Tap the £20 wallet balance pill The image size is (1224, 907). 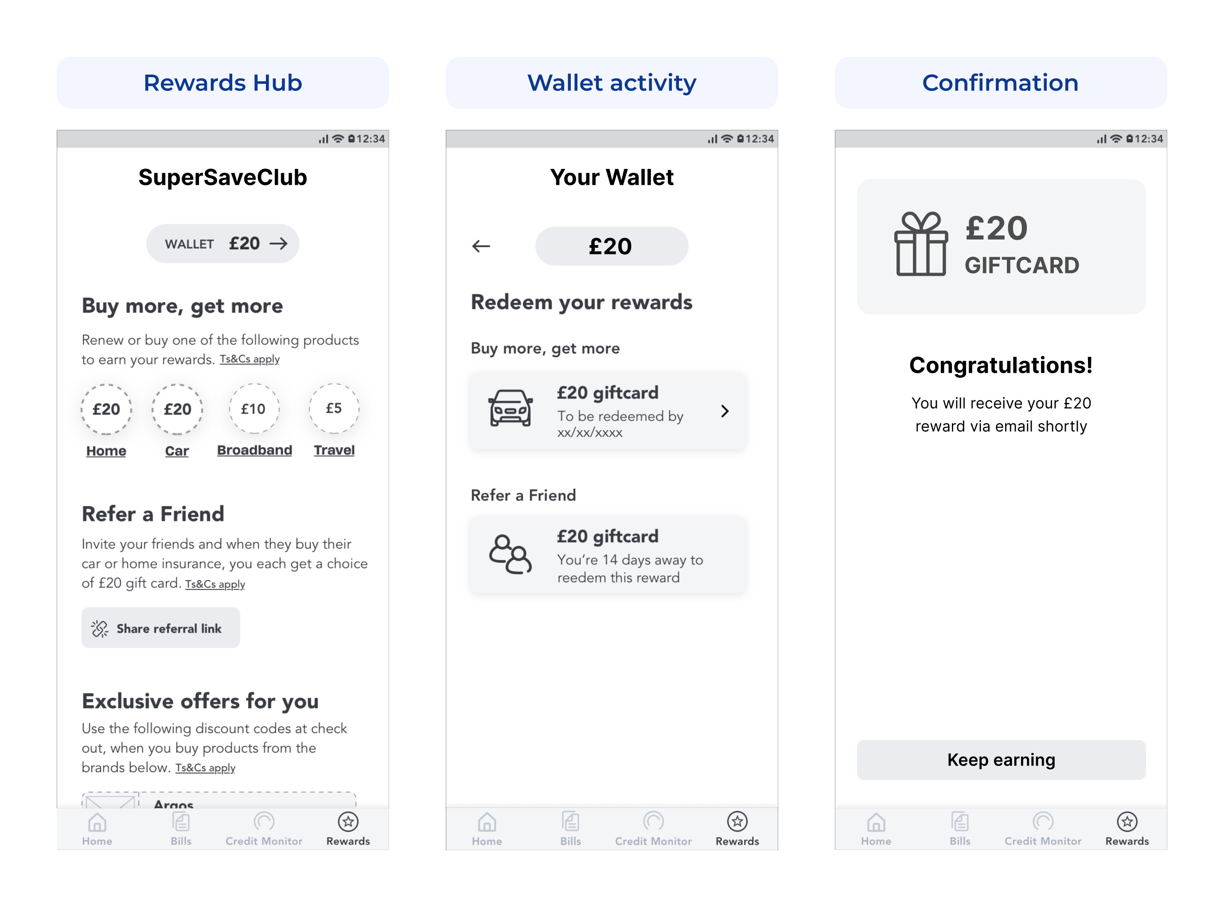coord(612,246)
